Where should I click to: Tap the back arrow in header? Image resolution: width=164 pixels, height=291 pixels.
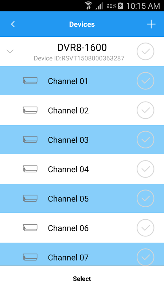point(13,24)
